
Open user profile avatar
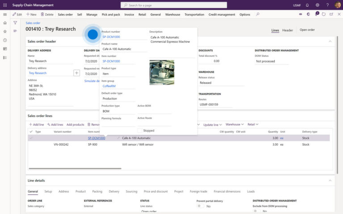click(338, 5)
